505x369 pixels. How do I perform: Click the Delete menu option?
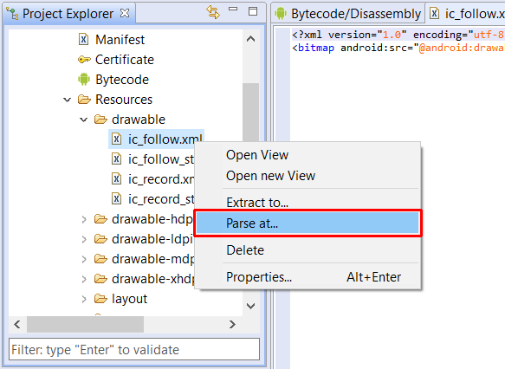click(245, 250)
